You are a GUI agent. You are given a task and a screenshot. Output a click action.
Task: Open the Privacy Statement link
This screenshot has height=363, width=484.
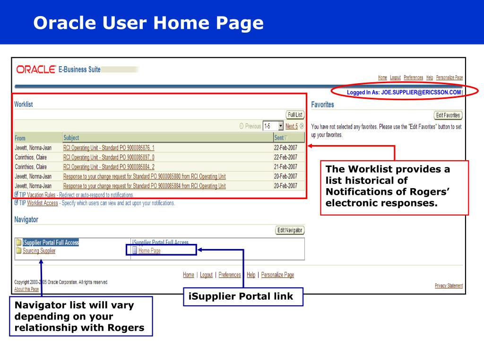[449, 286]
